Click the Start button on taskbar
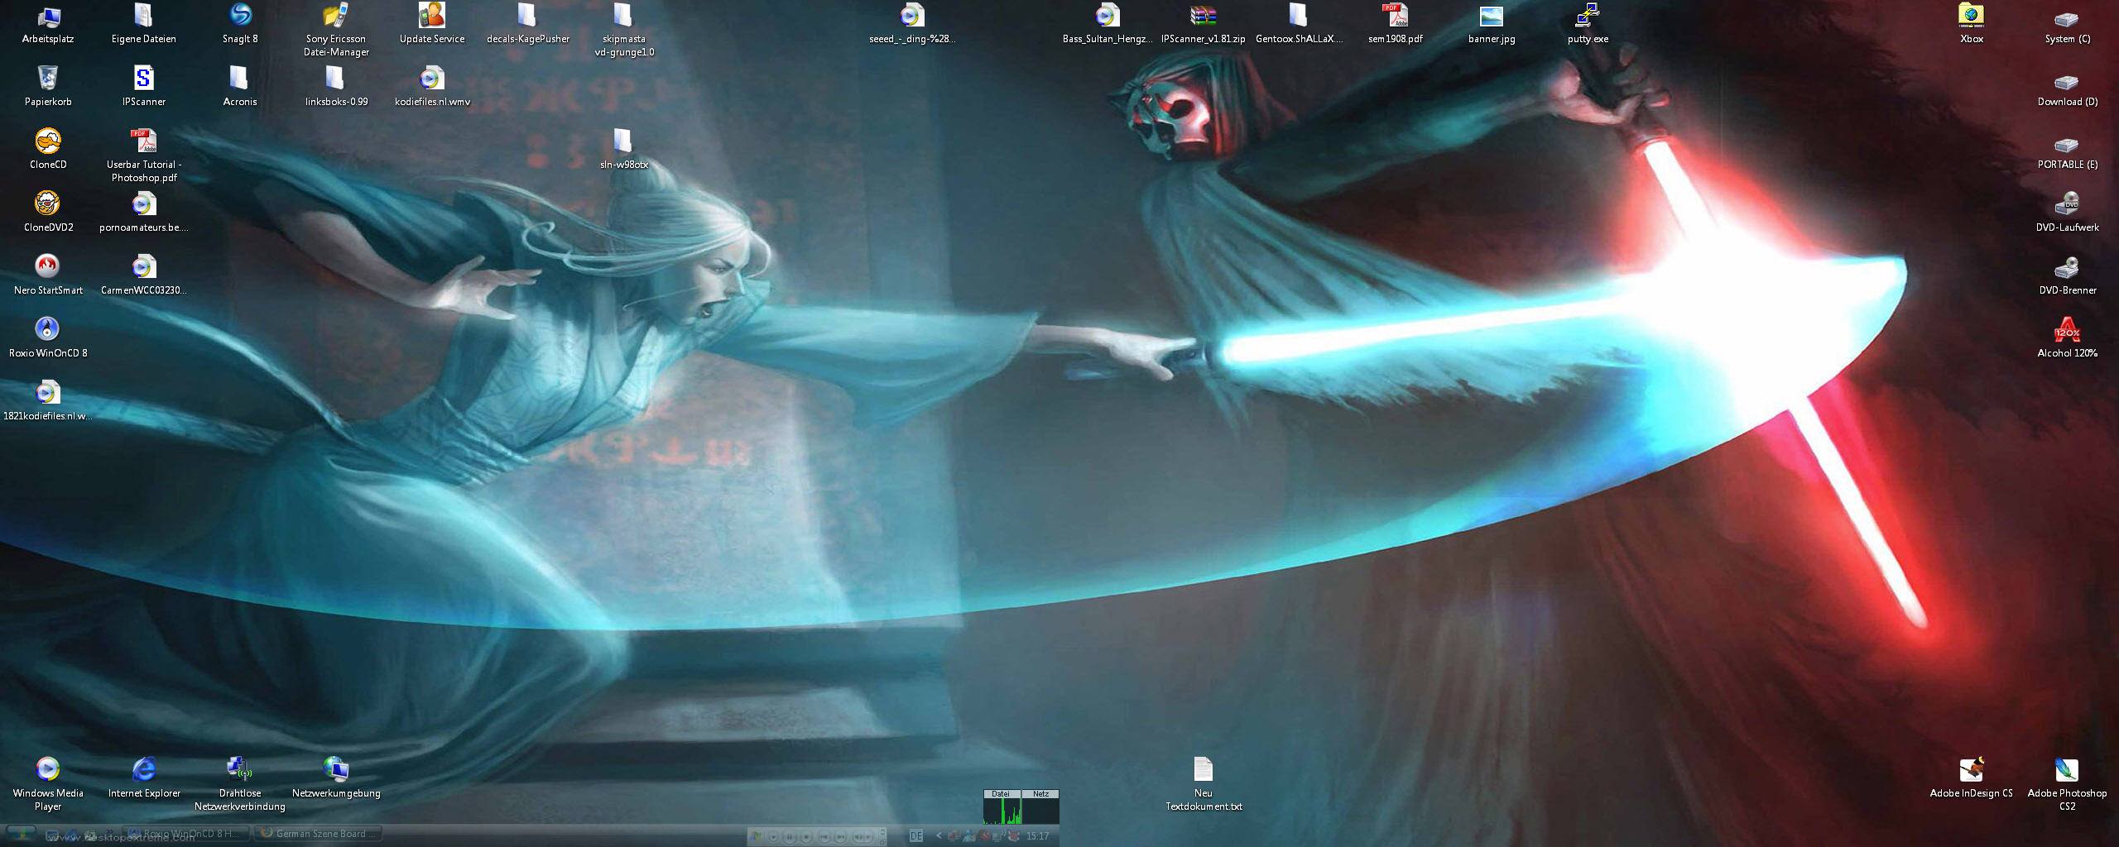 22,834
